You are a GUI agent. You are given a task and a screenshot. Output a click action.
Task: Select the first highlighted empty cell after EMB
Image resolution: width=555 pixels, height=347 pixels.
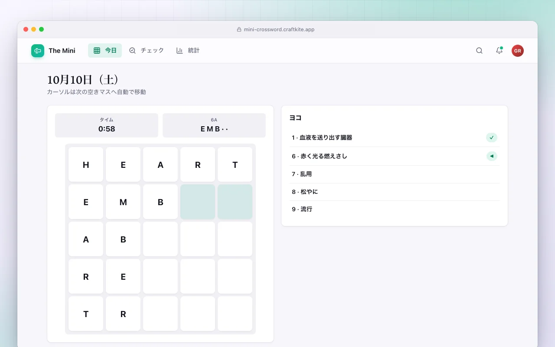pyautogui.click(x=198, y=202)
